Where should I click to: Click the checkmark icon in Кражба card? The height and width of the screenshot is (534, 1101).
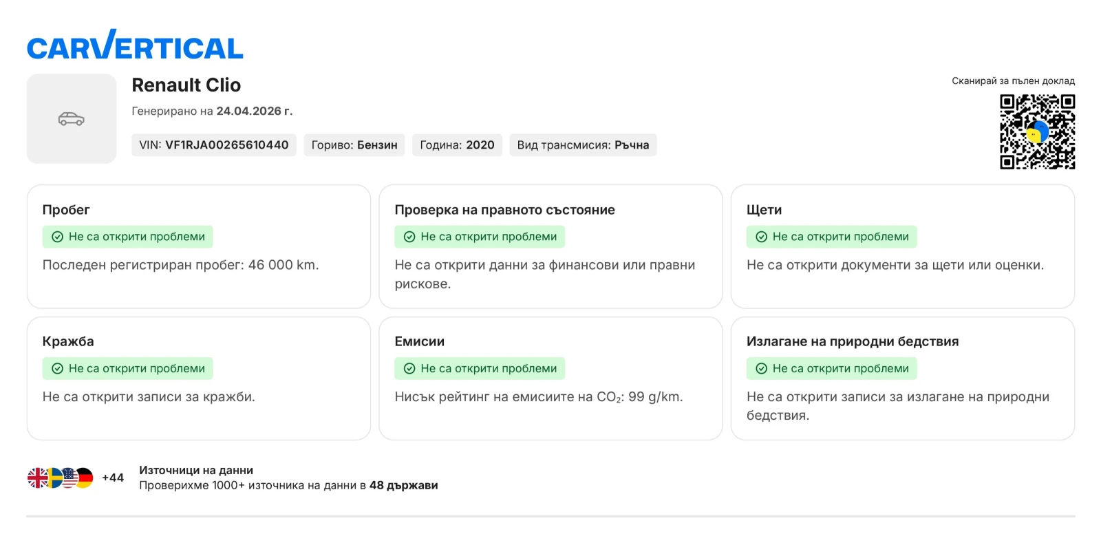point(58,369)
